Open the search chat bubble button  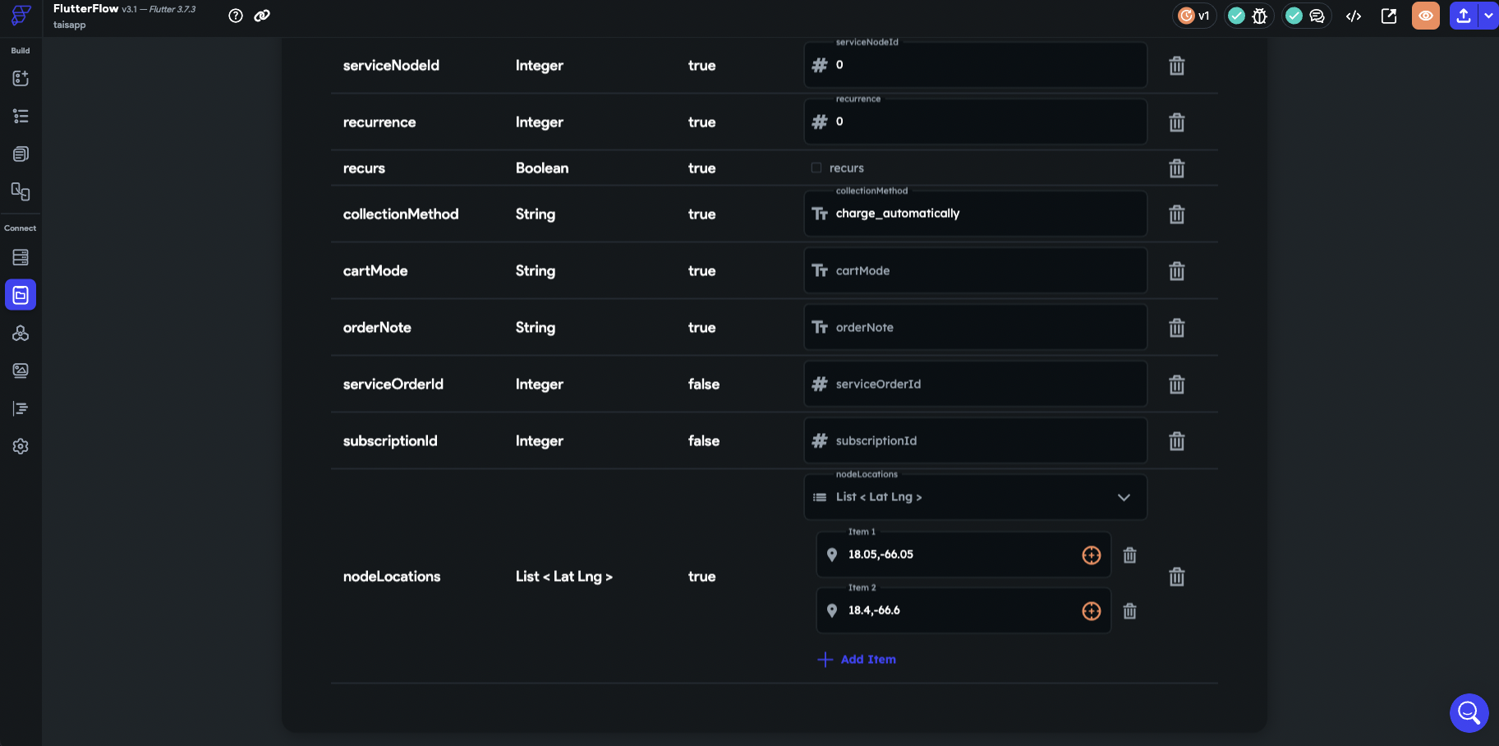1469,712
